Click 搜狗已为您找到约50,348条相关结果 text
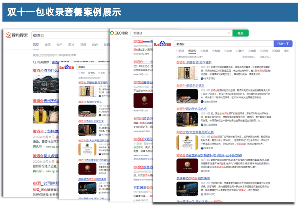 click(x=54, y=55)
